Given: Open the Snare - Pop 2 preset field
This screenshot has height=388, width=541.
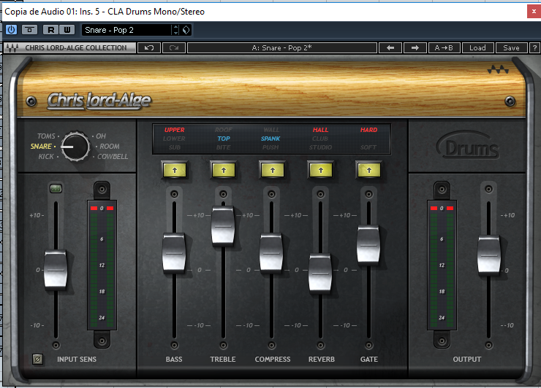Looking at the screenshot, I should pyautogui.click(x=126, y=30).
